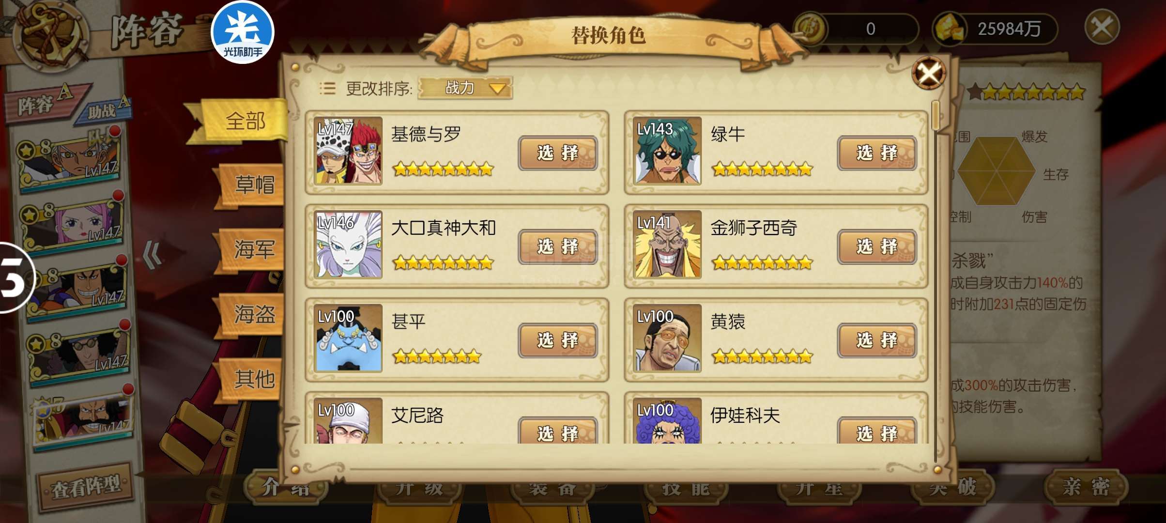Click the 甚平 character avatar
The image size is (1166, 523).
(x=348, y=338)
